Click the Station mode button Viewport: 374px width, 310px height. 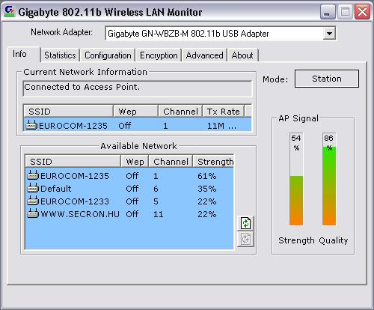(x=327, y=79)
